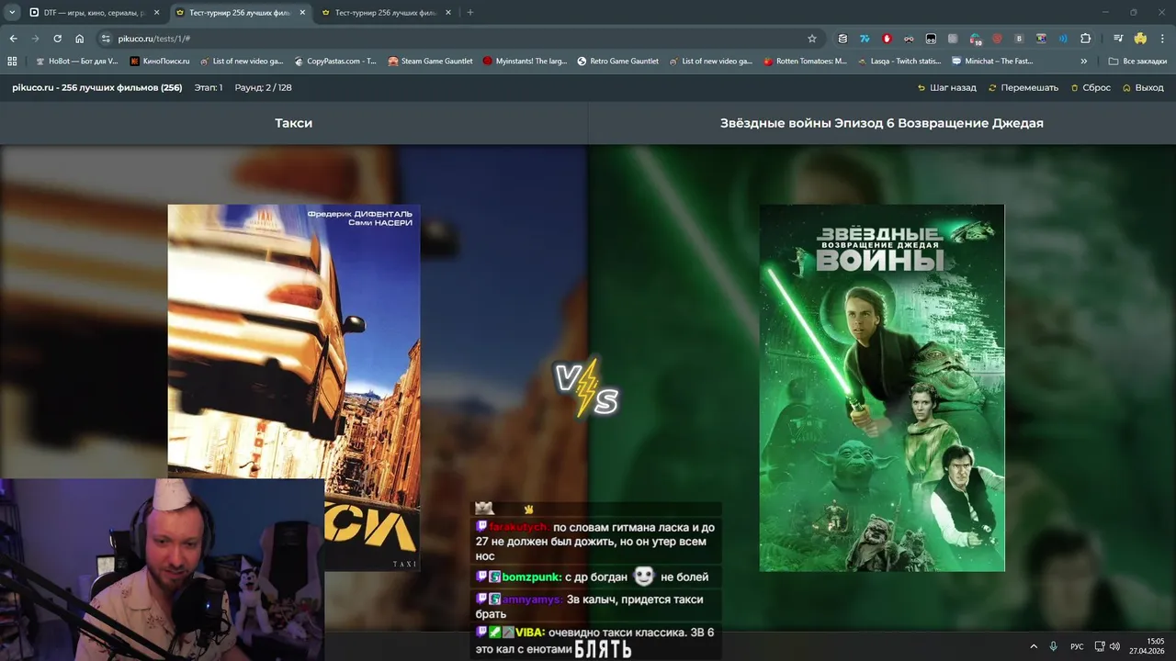Open Lasqa Twitch statistics bookmark
The image size is (1176, 661).
[x=899, y=62]
